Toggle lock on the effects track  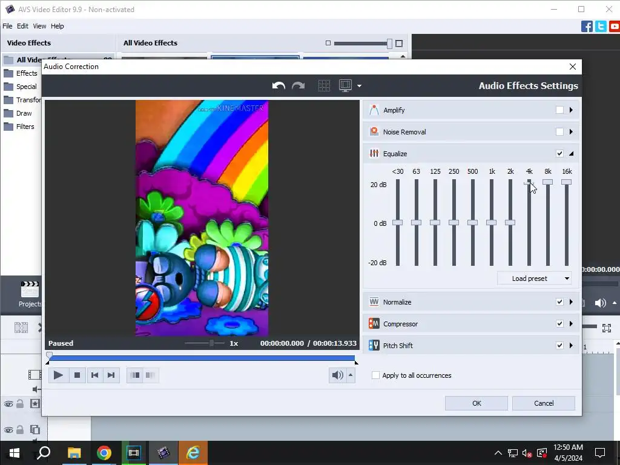20,404
